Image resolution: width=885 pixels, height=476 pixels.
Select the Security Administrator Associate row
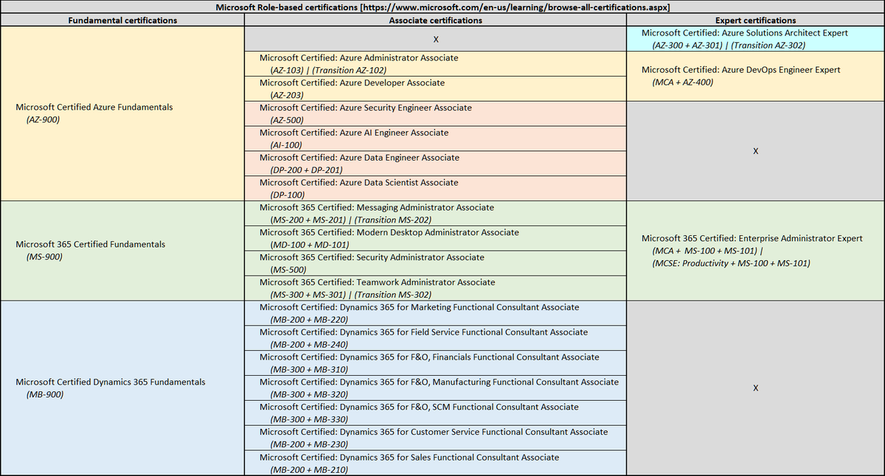(435, 263)
